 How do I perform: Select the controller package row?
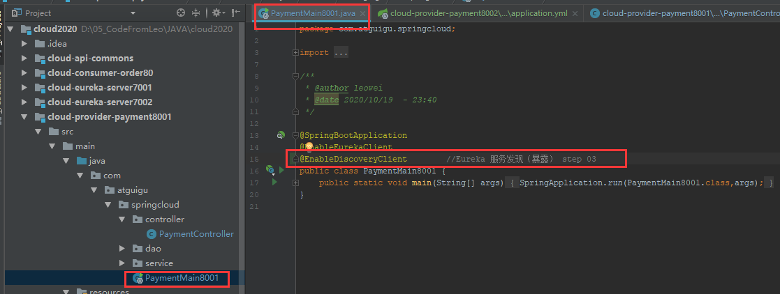[125, 219]
